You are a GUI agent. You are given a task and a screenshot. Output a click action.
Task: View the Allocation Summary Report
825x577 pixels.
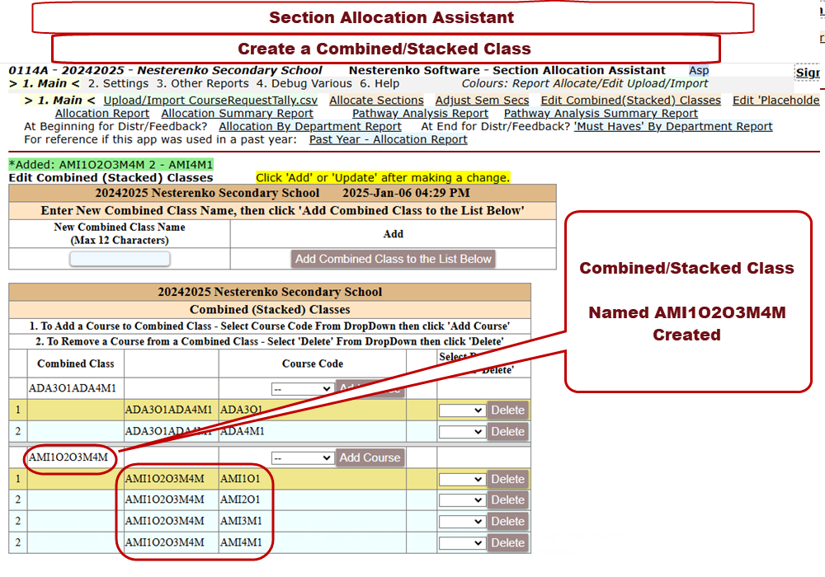click(x=237, y=114)
